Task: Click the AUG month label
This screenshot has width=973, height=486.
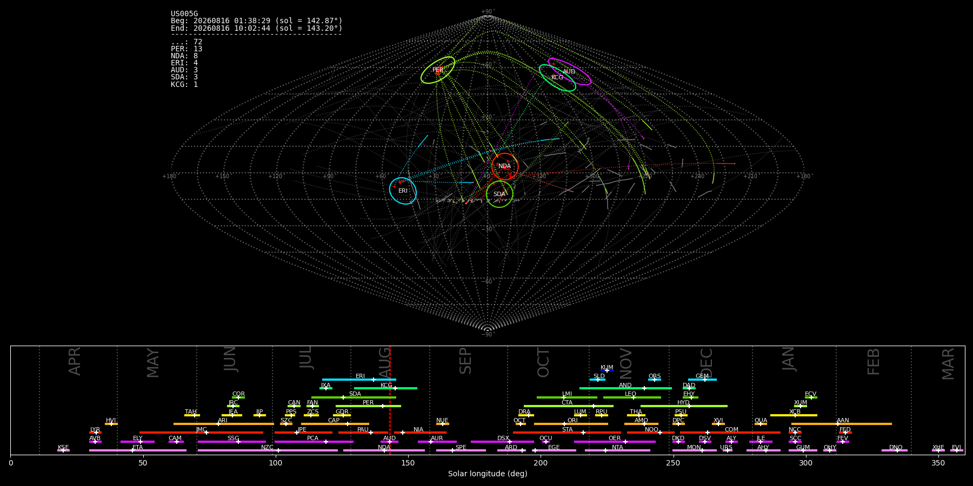Action: pos(384,362)
